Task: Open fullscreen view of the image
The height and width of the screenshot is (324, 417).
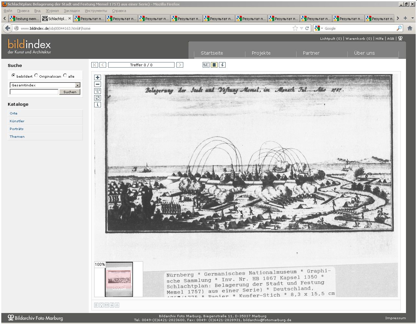Action: (x=98, y=98)
